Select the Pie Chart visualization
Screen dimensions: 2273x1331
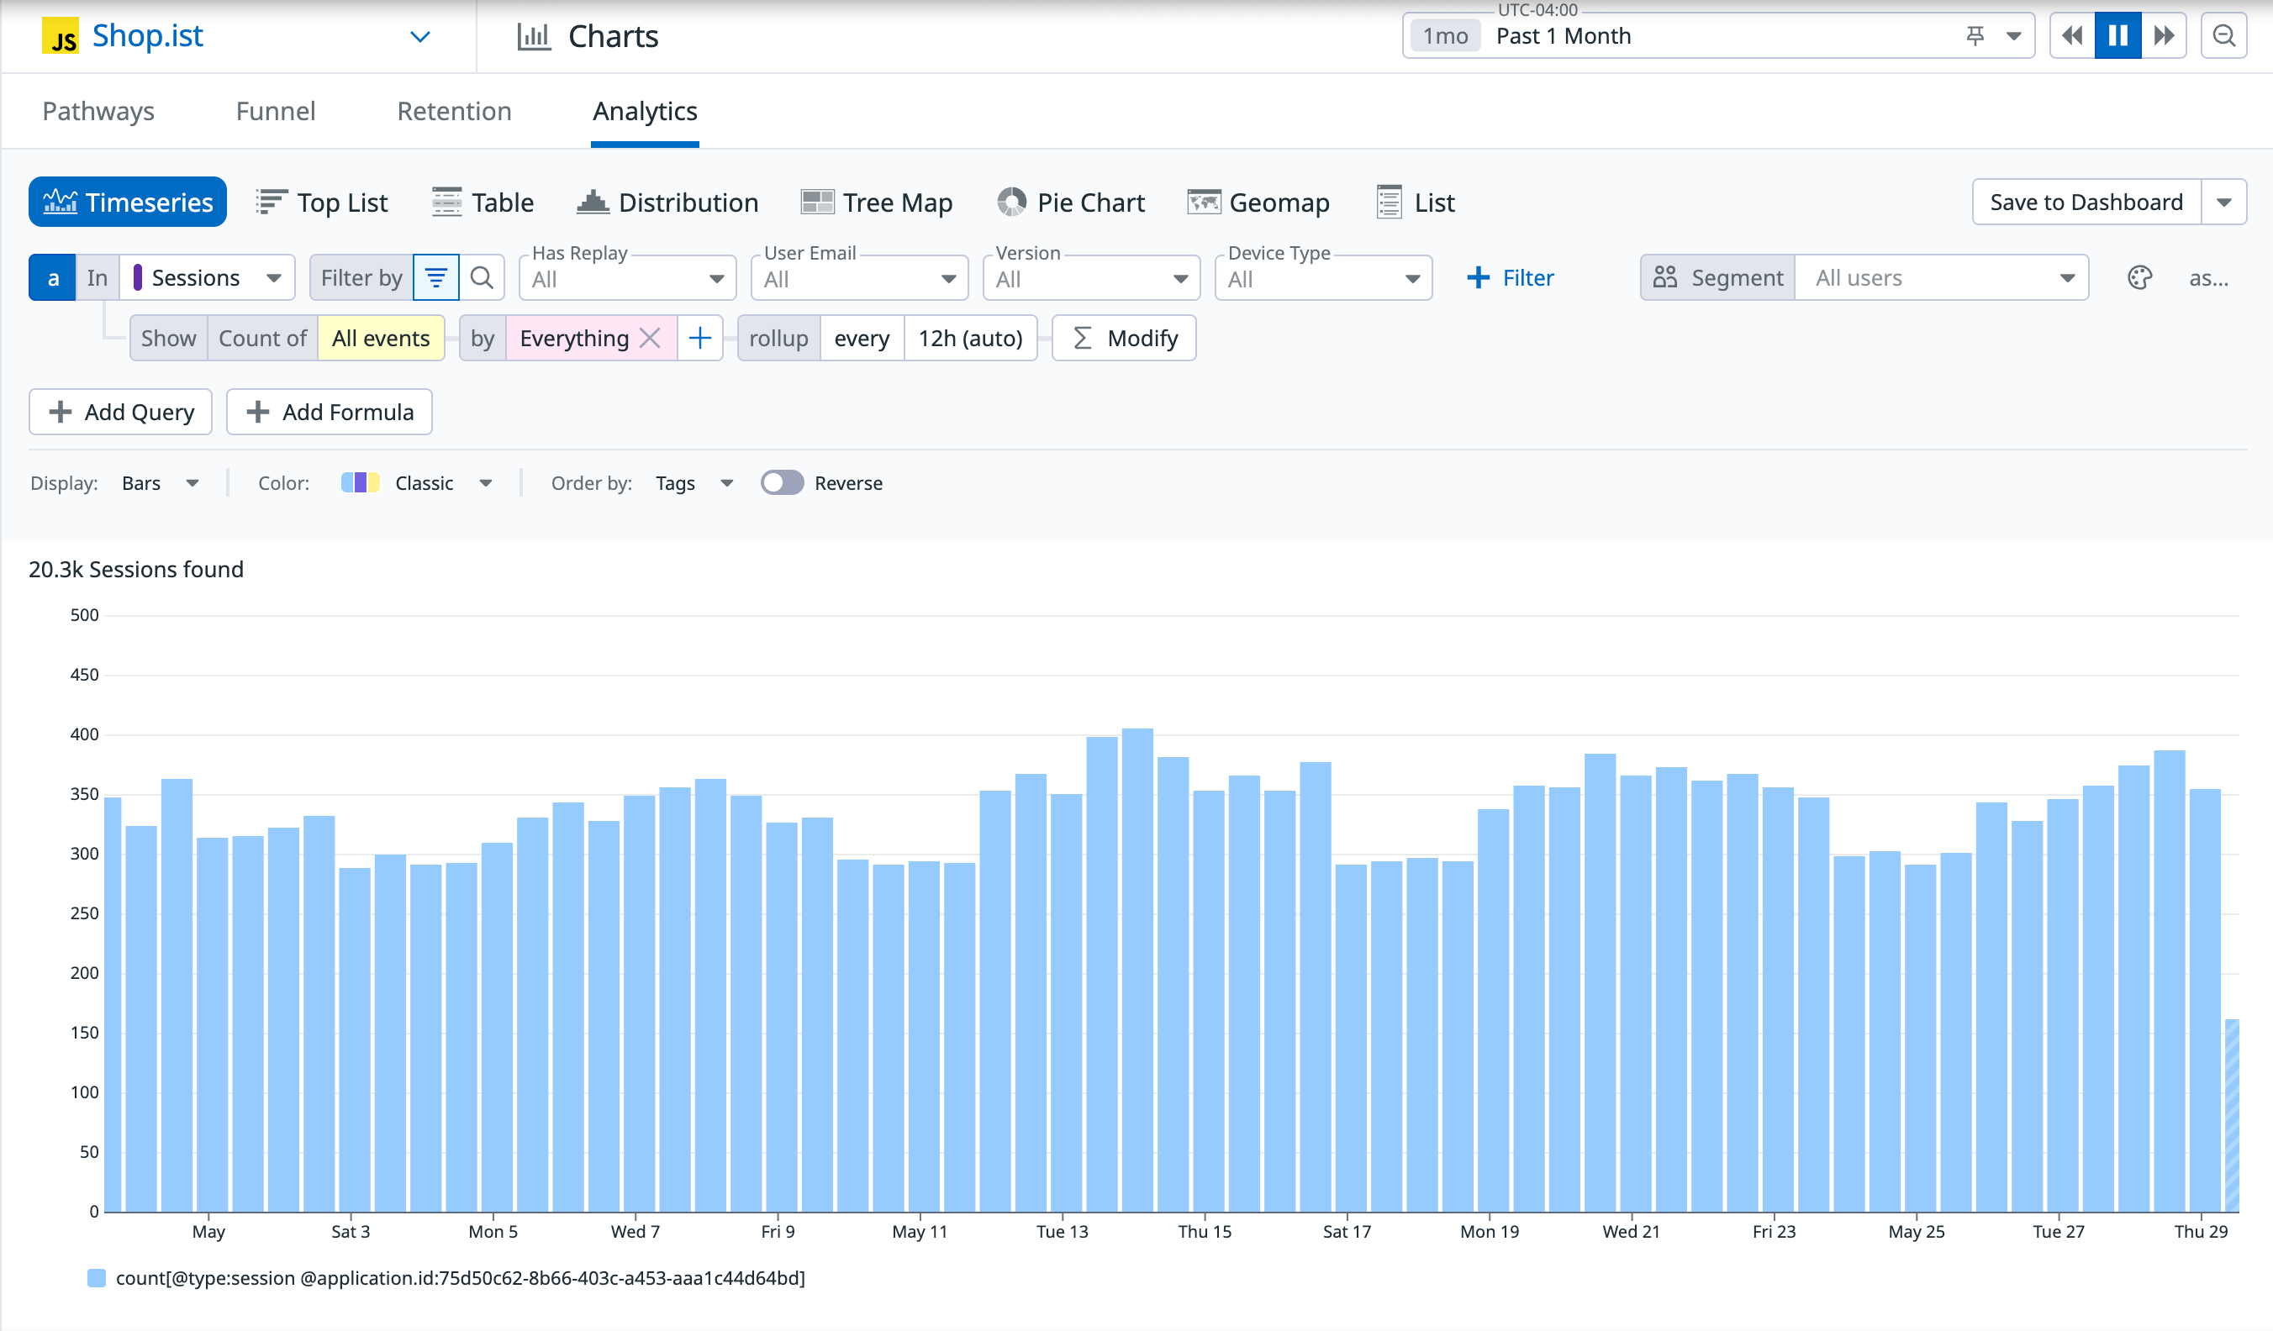(x=1071, y=202)
